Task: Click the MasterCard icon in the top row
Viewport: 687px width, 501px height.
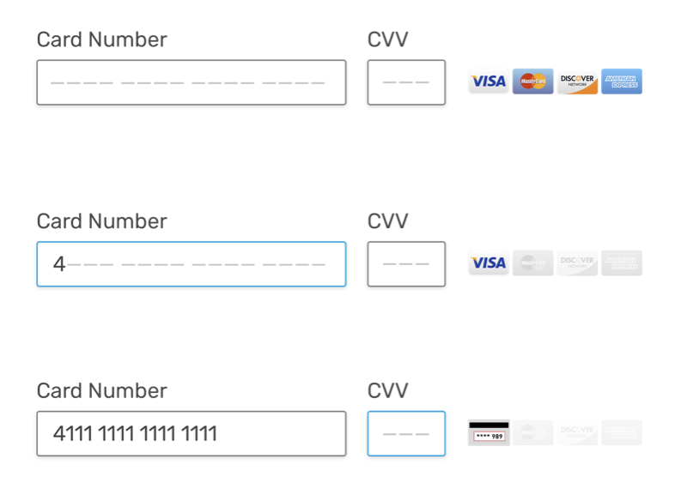Action: 532,81
